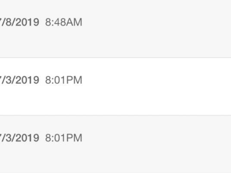231x173 pixels.
Task: Click empty space beside the 8:48AM entry
Action: [156, 22]
